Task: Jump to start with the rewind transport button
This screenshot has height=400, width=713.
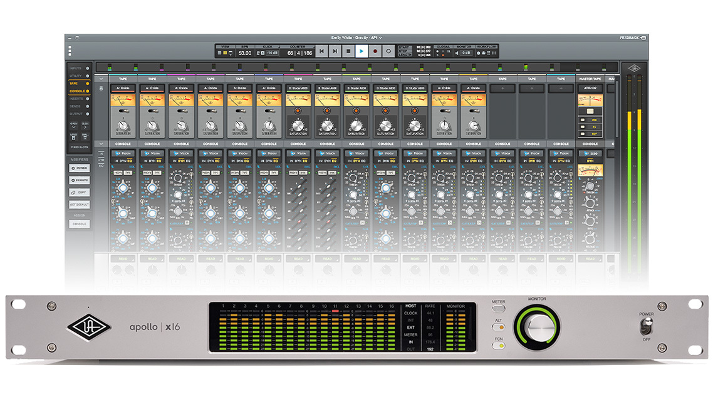Action: tap(321, 51)
